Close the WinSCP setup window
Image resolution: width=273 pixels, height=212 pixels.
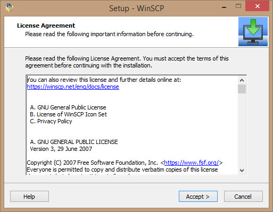[x=258, y=6]
